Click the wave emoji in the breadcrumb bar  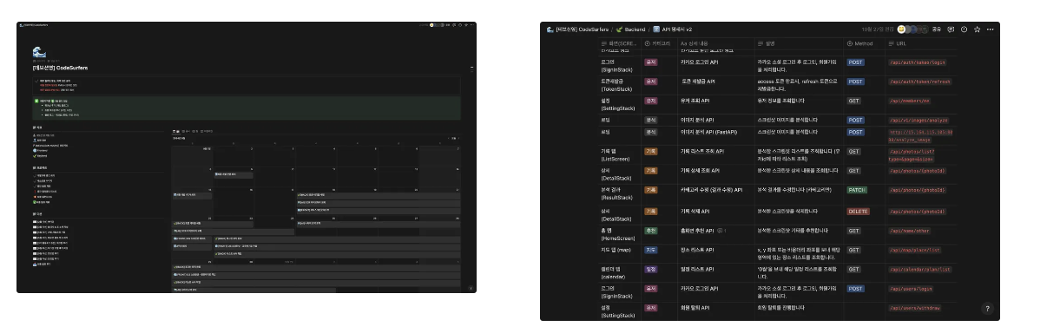click(x=550, y=29)
